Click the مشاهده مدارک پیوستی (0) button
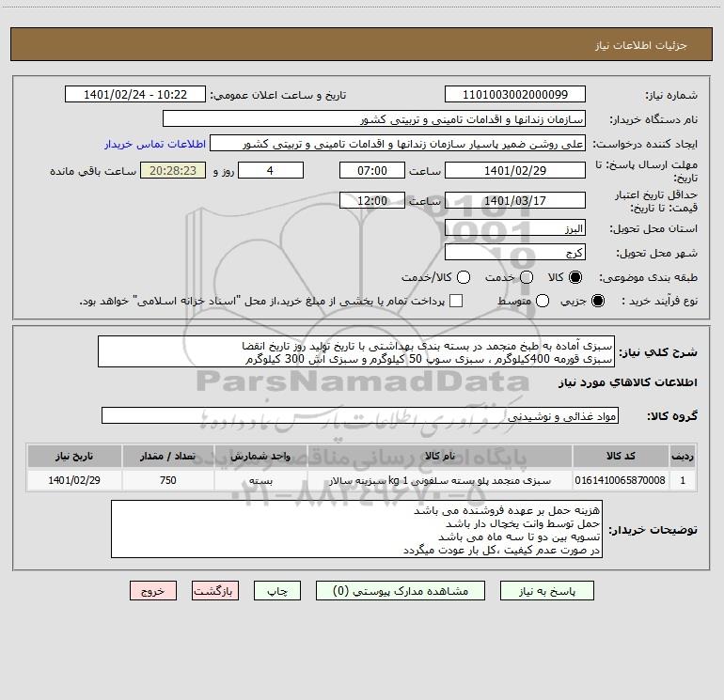The image size is (724, 700). (401, 591)
